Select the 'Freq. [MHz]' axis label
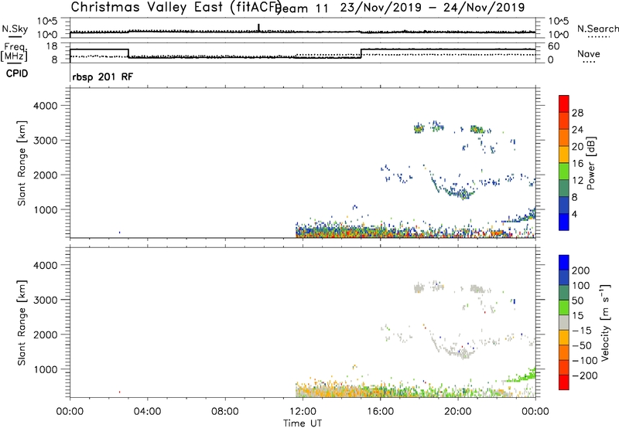The height and width of the screenshot is (428, 619). click(14, 52)
